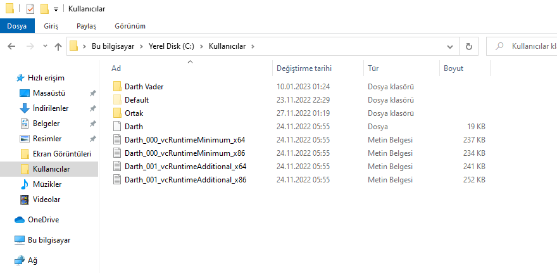Sort by the Boyut column header
Image resolution: width=557 pixels, height=273 pixels.
click(x=453, y=68)
